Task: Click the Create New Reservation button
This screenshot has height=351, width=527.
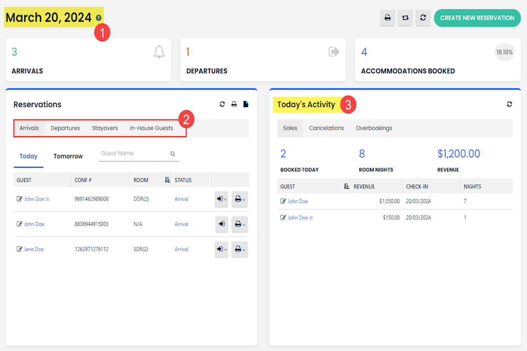Action: pos(477,18)
